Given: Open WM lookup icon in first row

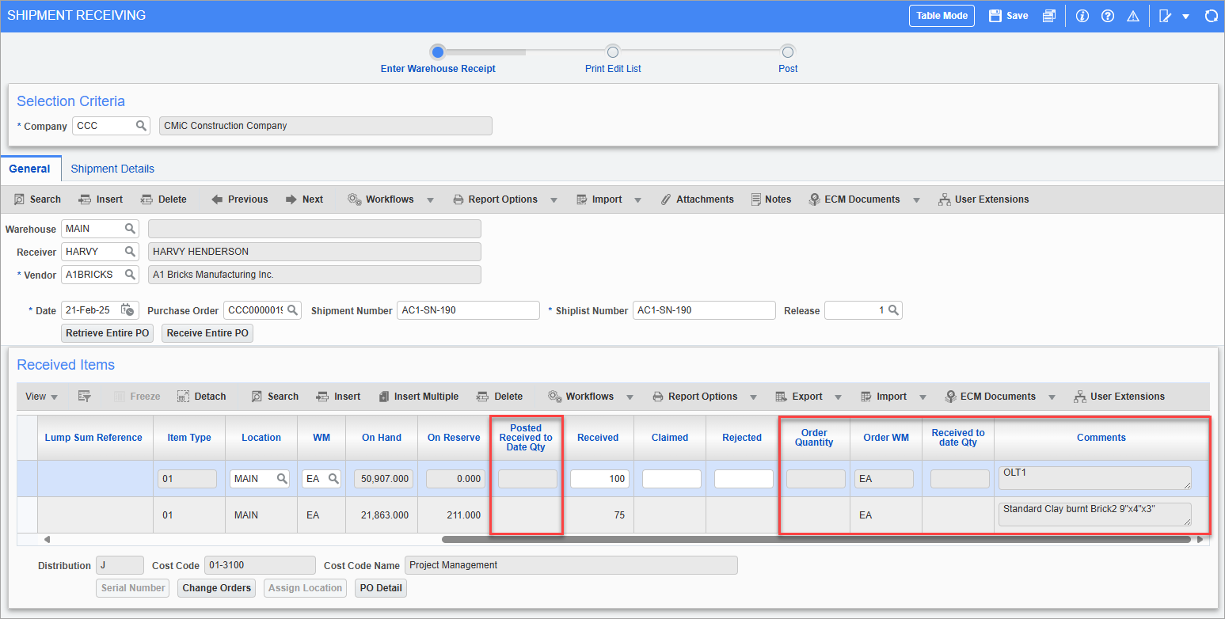Looking at the screenshot, I should pos(333,479).
